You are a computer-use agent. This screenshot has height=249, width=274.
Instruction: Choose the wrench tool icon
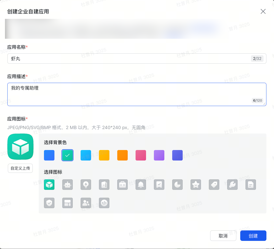232,185
